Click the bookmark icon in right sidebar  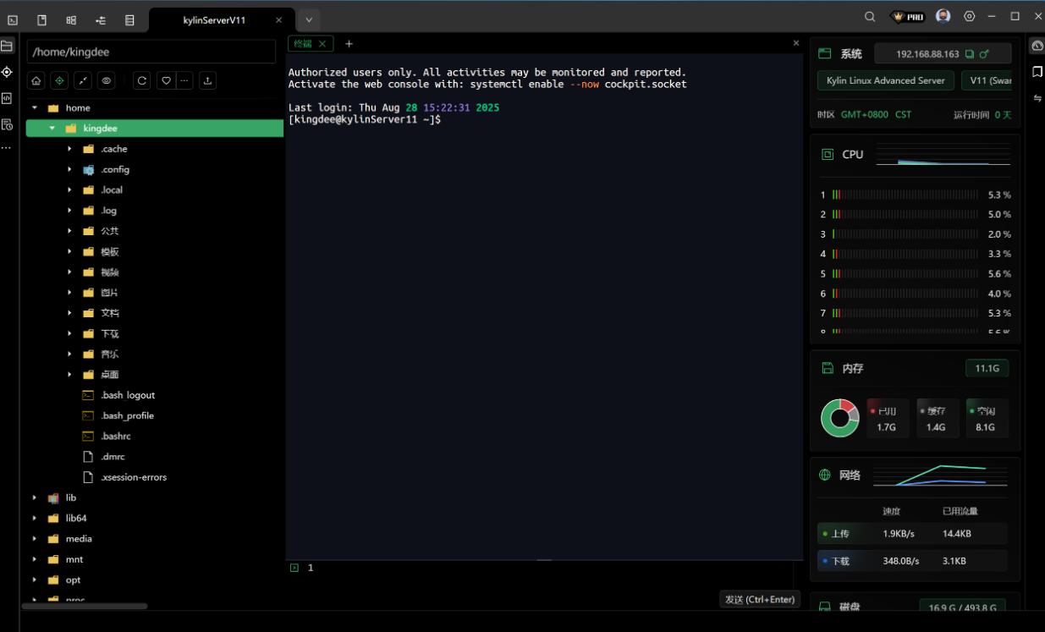click(1037, 72)
